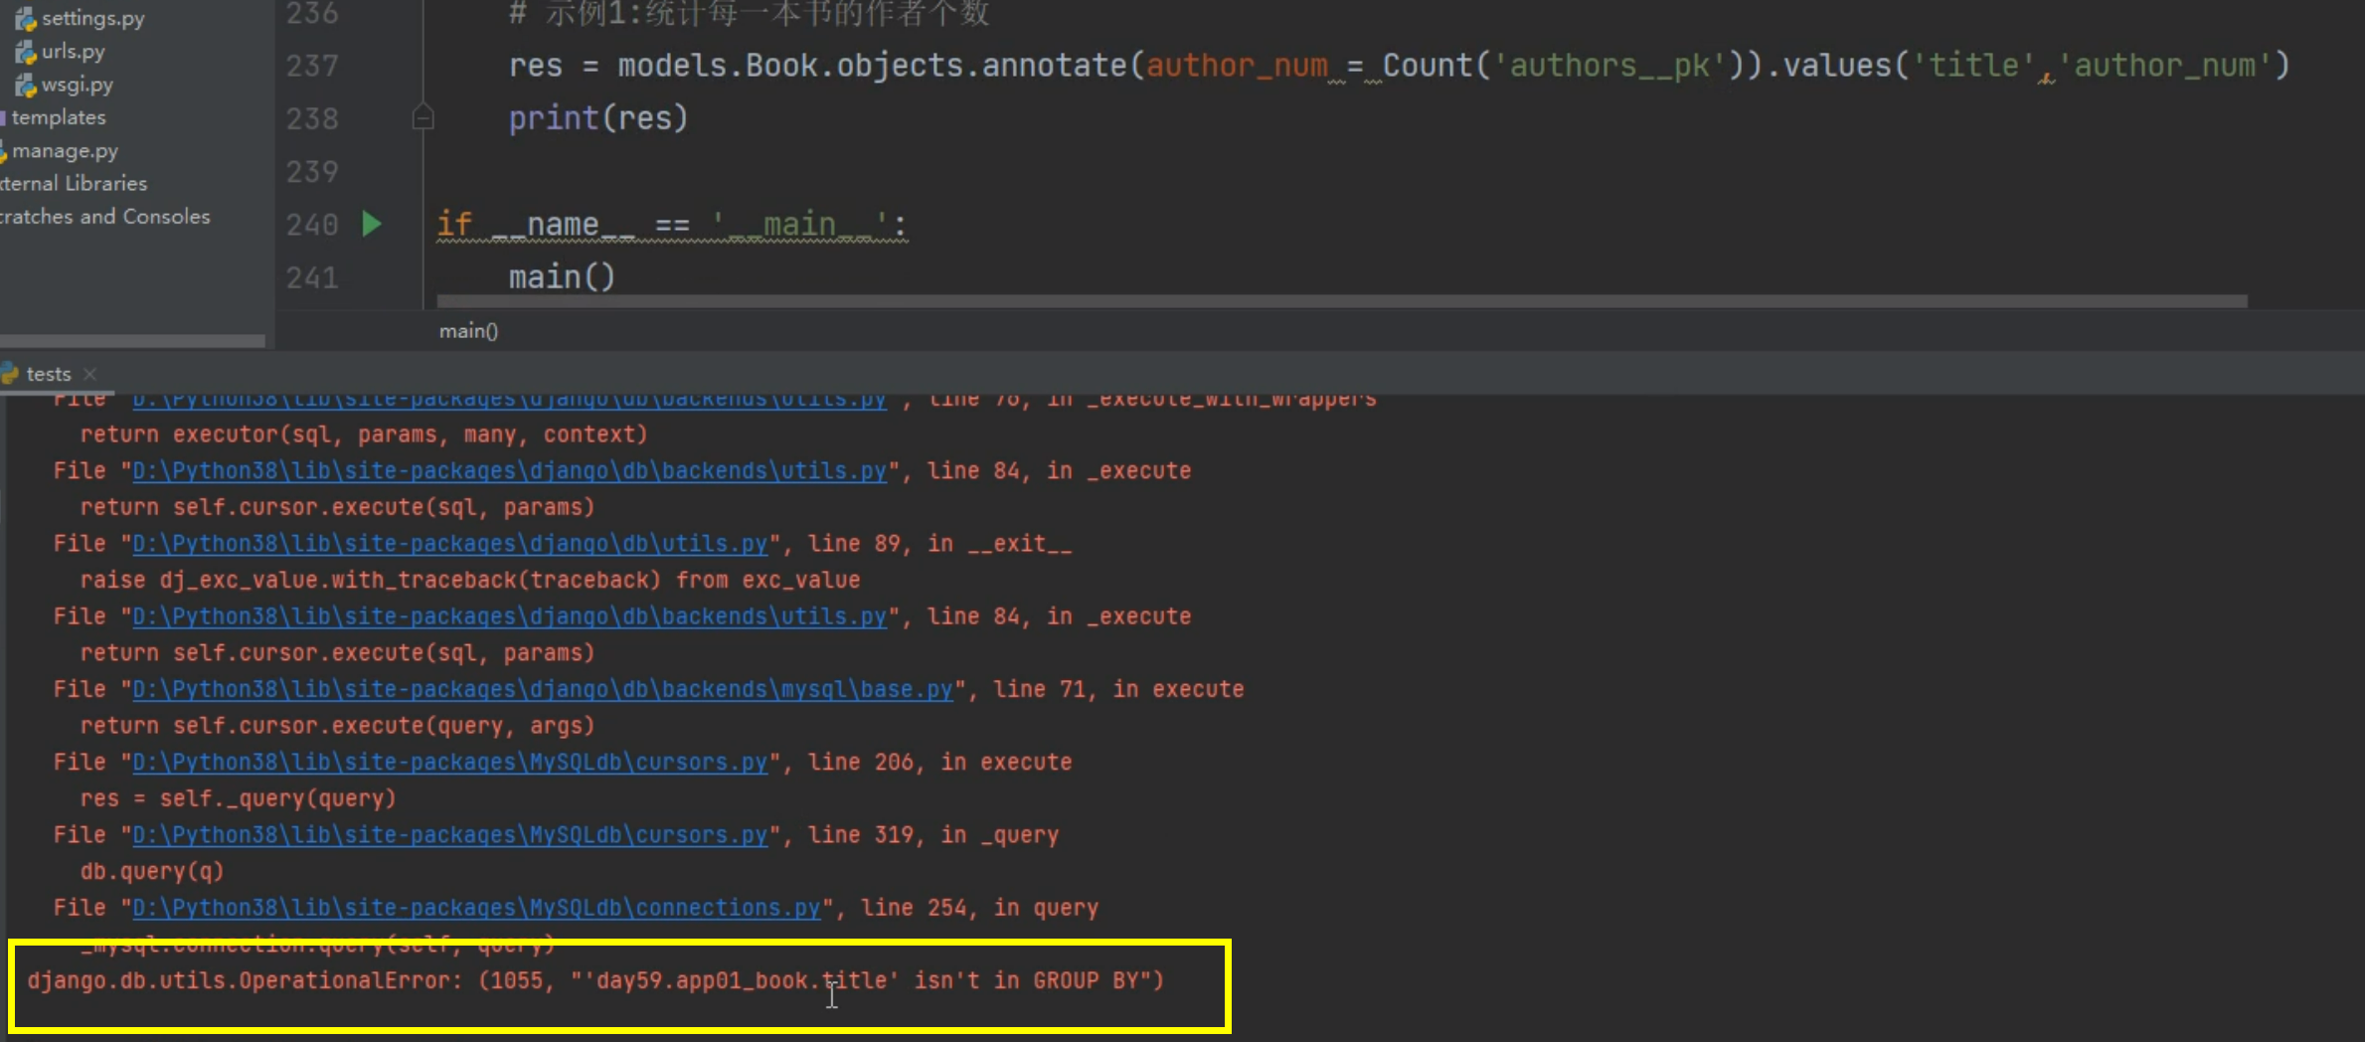Click the 'raise dj_exc_value.with_traceback' line
2365x1042 pixels.
click(x=470, y=580)
